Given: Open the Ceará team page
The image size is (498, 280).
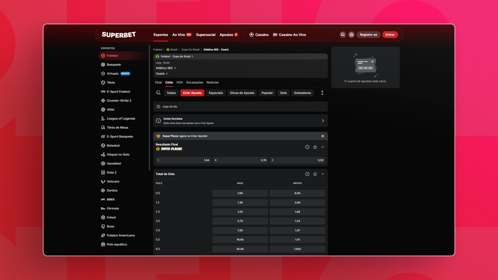Looking at the screenshot, I should [x=162, y=74].
